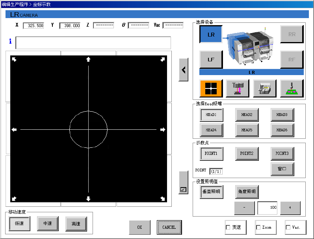Choose HEAD3 nozzle

282,115
